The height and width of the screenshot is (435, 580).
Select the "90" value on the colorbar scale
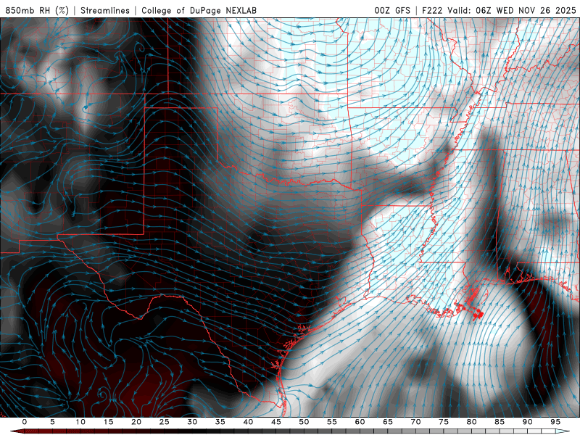(x=528, y=422)
